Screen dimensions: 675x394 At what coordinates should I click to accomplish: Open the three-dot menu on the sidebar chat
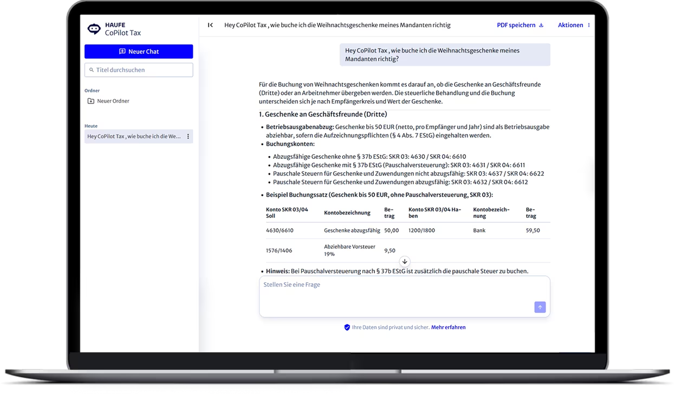pos(188,137)
